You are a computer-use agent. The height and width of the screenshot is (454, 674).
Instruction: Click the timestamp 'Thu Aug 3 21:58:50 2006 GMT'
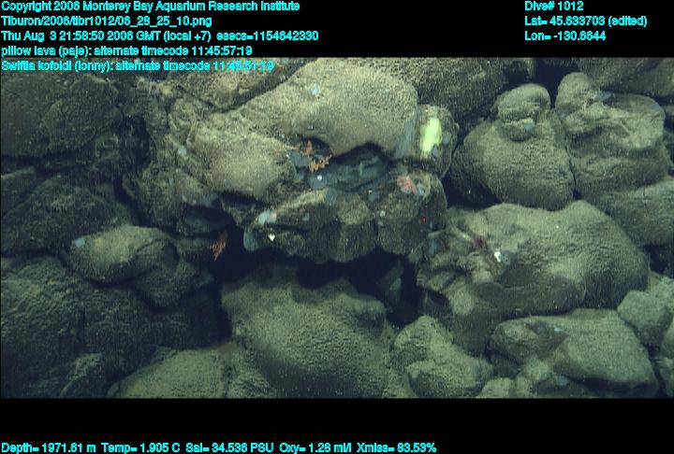click(x=81, y=35)
